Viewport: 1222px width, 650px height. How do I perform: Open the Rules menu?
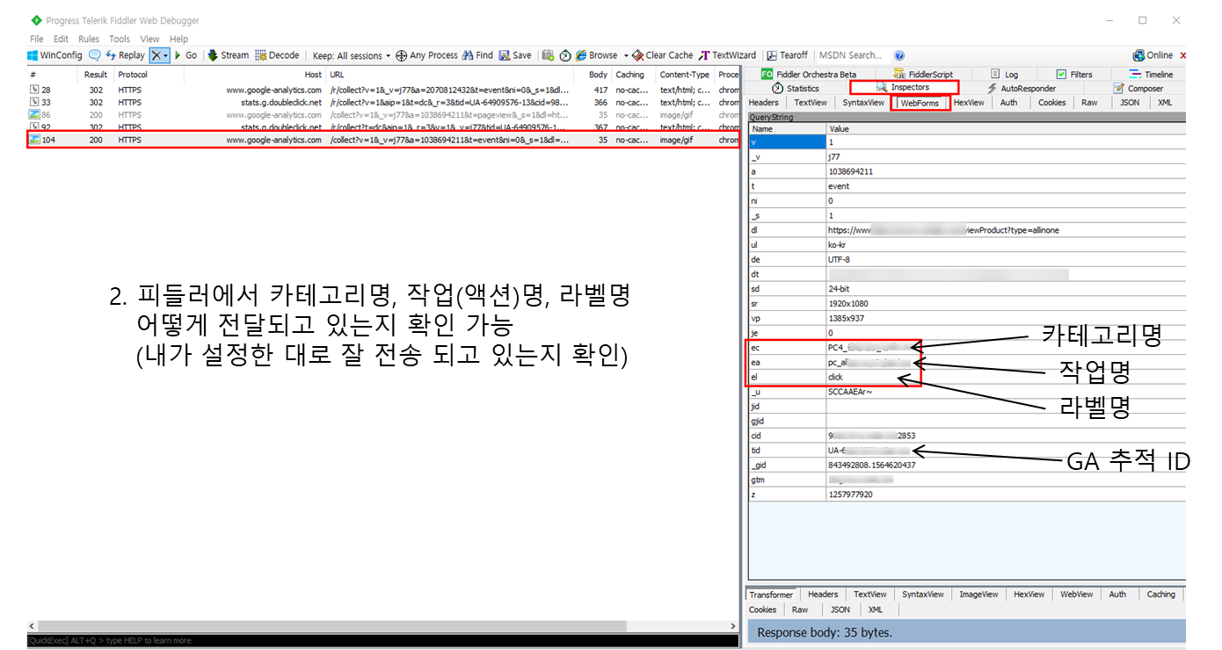point(89,40)
